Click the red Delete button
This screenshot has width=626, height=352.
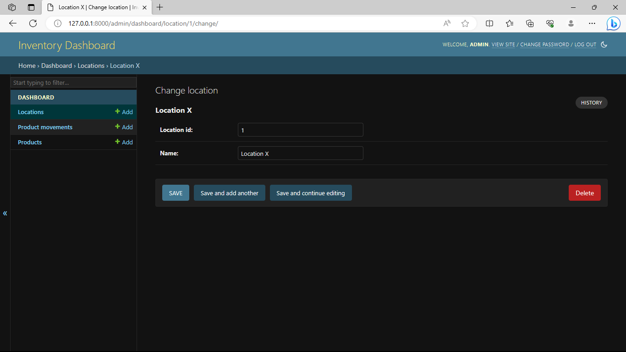click(x=584, y=192)
